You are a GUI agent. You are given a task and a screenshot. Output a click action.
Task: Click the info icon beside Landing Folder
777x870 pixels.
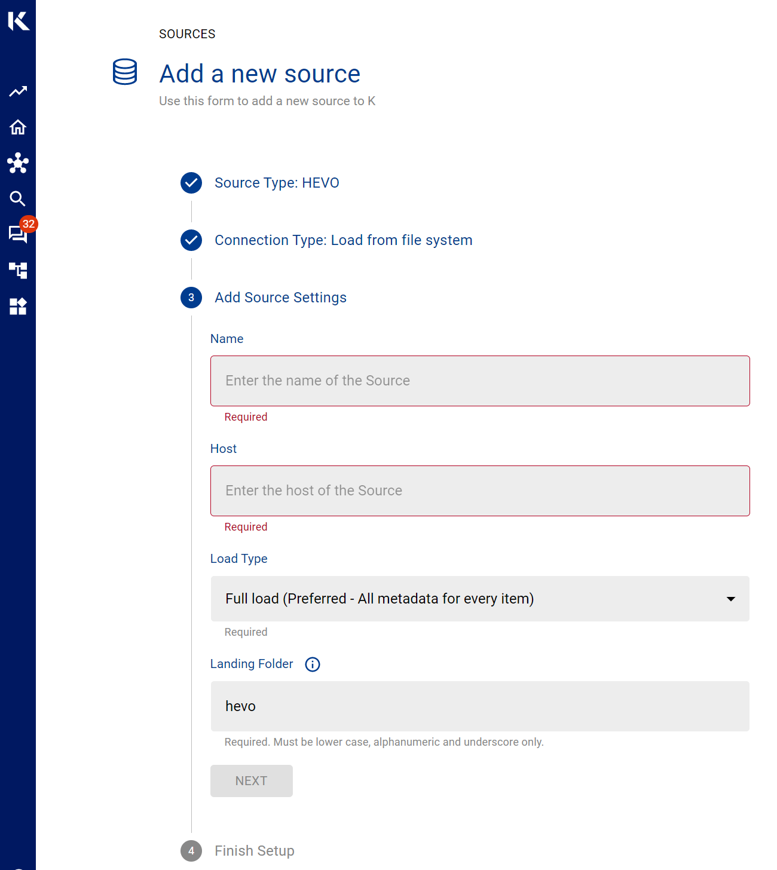tap(313, 664)
